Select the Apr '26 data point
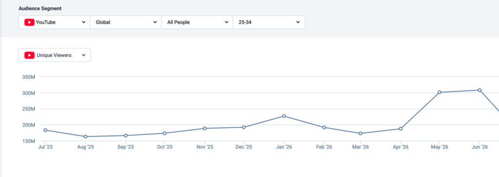Viewport: 499px width, 177px height. coord(401,129)
